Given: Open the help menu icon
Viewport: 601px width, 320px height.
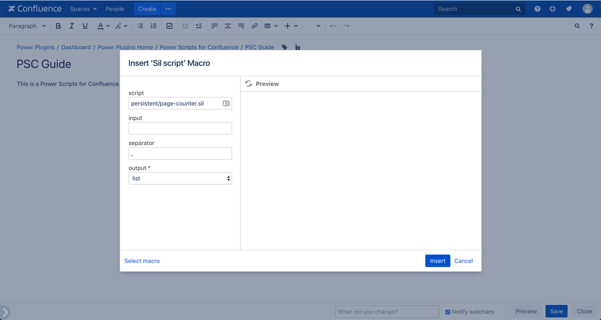Looking at the screenshot, I should 537,9.
